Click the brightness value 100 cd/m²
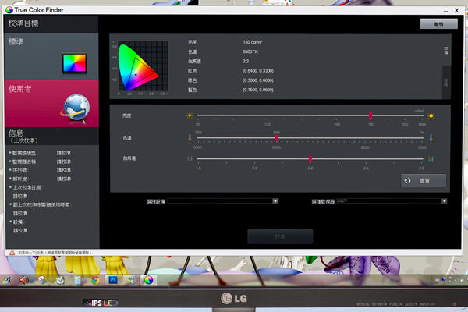The width and height of the screenshot is (468, 312). (252, 42)
